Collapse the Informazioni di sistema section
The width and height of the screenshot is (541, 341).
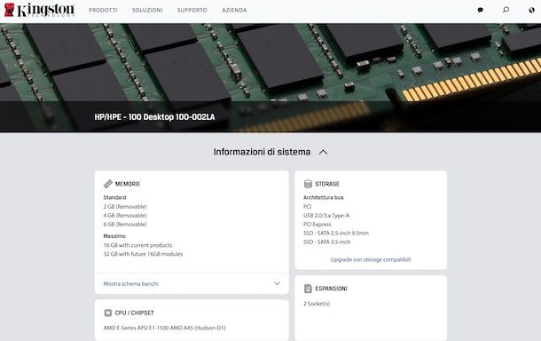324,152
